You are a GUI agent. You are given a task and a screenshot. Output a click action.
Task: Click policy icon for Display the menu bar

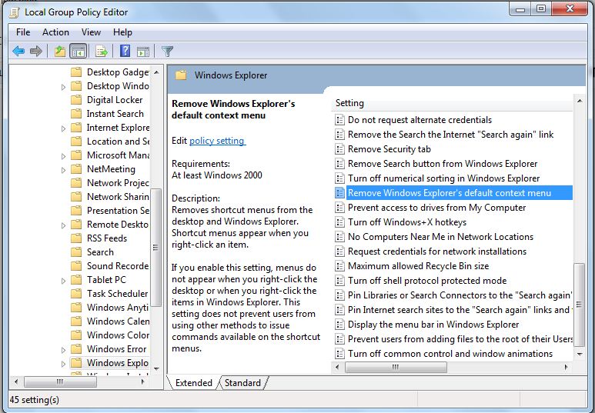[339, 325]
